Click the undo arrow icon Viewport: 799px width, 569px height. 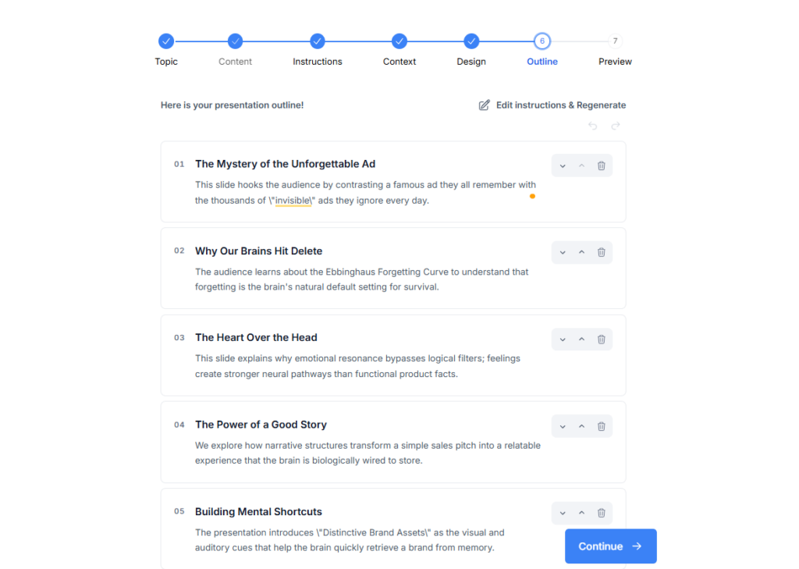pos(593,126)
